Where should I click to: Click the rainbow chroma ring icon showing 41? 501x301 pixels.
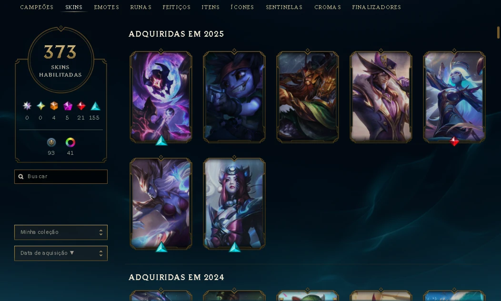pyautogui.click(x=70, y=142)
